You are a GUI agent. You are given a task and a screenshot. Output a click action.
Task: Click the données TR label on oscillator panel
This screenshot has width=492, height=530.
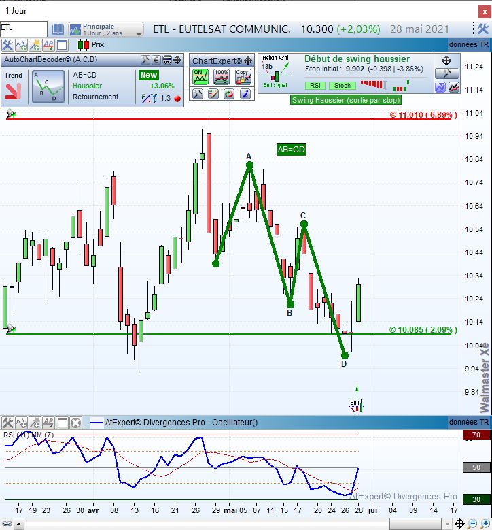(469, 422)
